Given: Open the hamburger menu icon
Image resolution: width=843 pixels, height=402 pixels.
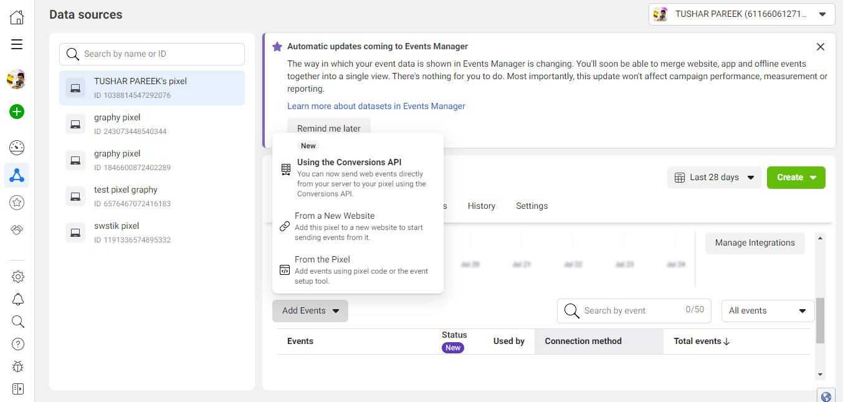Looking at the screenshot, I should [x=17, y=44].
